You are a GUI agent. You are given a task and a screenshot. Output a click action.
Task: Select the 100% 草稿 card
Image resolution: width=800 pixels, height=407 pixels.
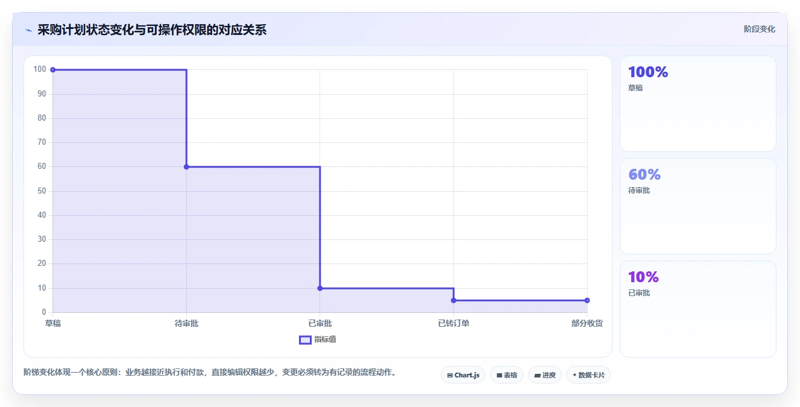point(698,104)
